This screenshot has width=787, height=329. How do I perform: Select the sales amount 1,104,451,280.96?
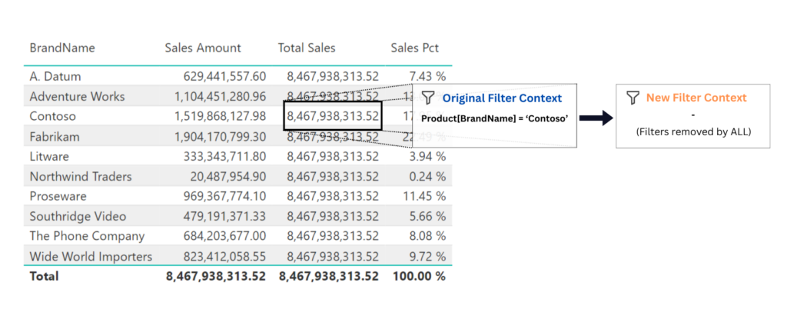(x=221, y=96)
